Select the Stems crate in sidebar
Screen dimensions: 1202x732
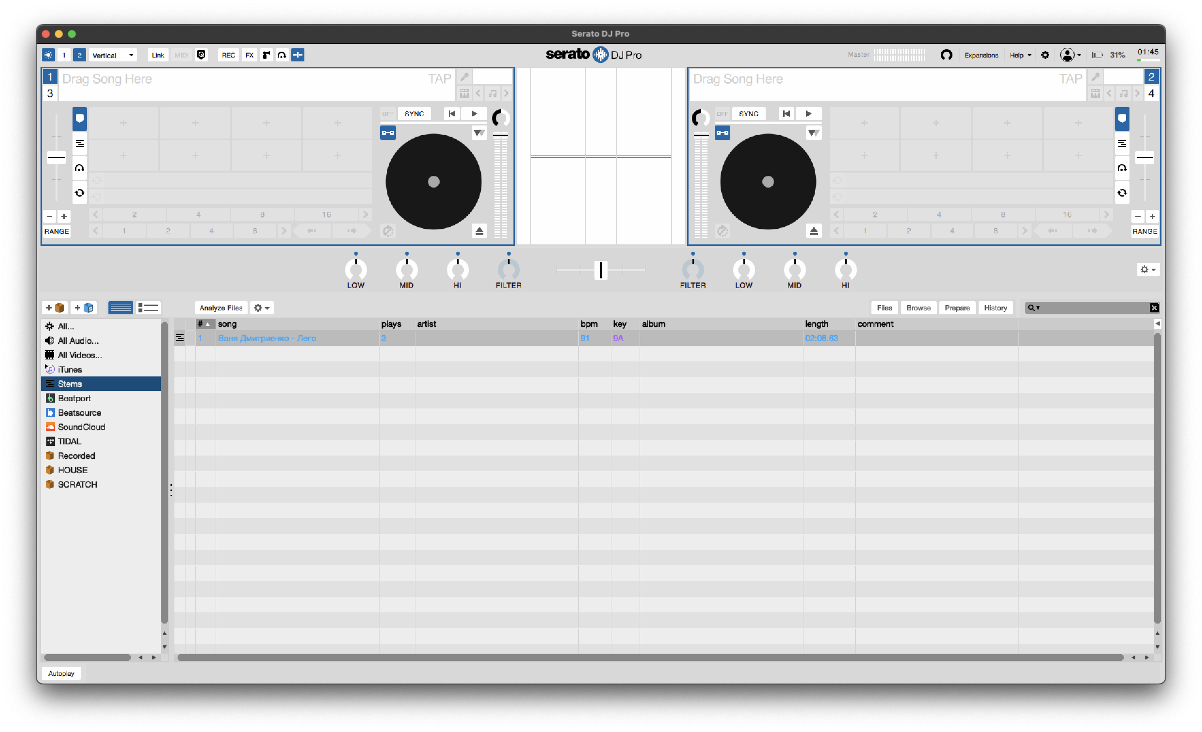point(101,384)
